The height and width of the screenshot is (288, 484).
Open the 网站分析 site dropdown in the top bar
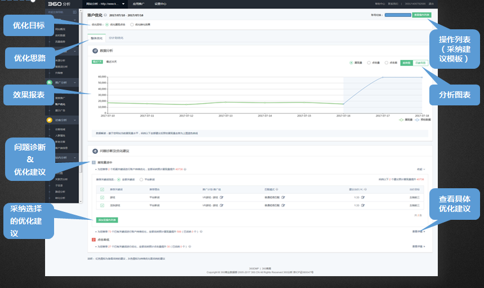pyautogui.click(x=105, y=3)
